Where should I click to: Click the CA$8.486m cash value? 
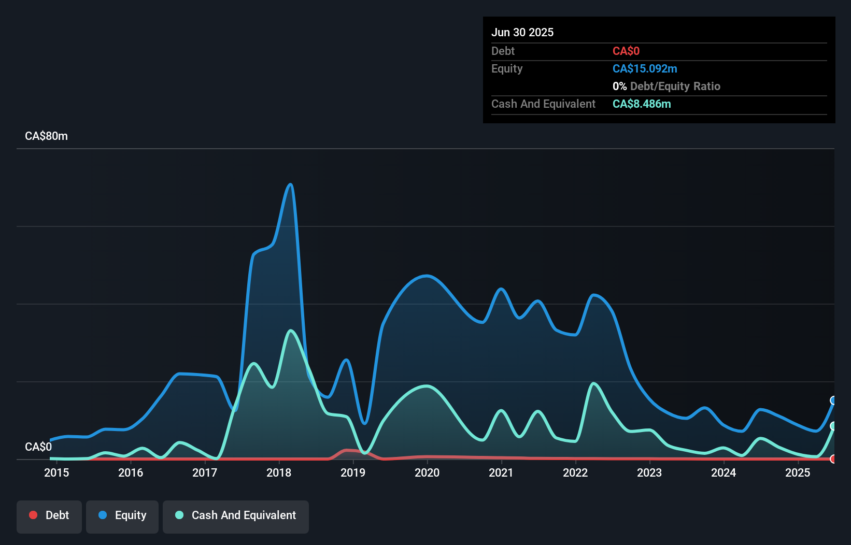click(642, 104)
